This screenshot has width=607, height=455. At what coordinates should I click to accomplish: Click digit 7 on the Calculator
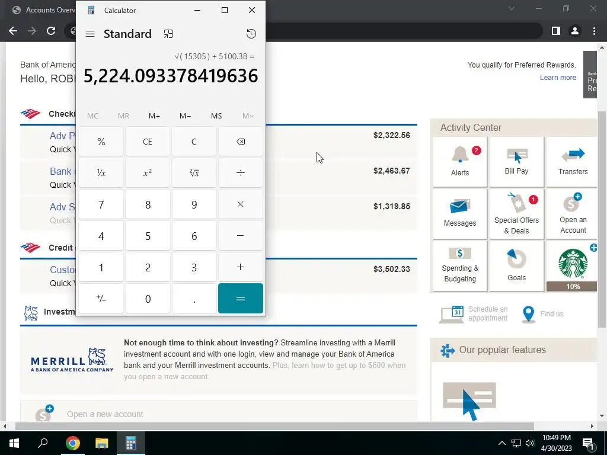[x=101, y=204]
